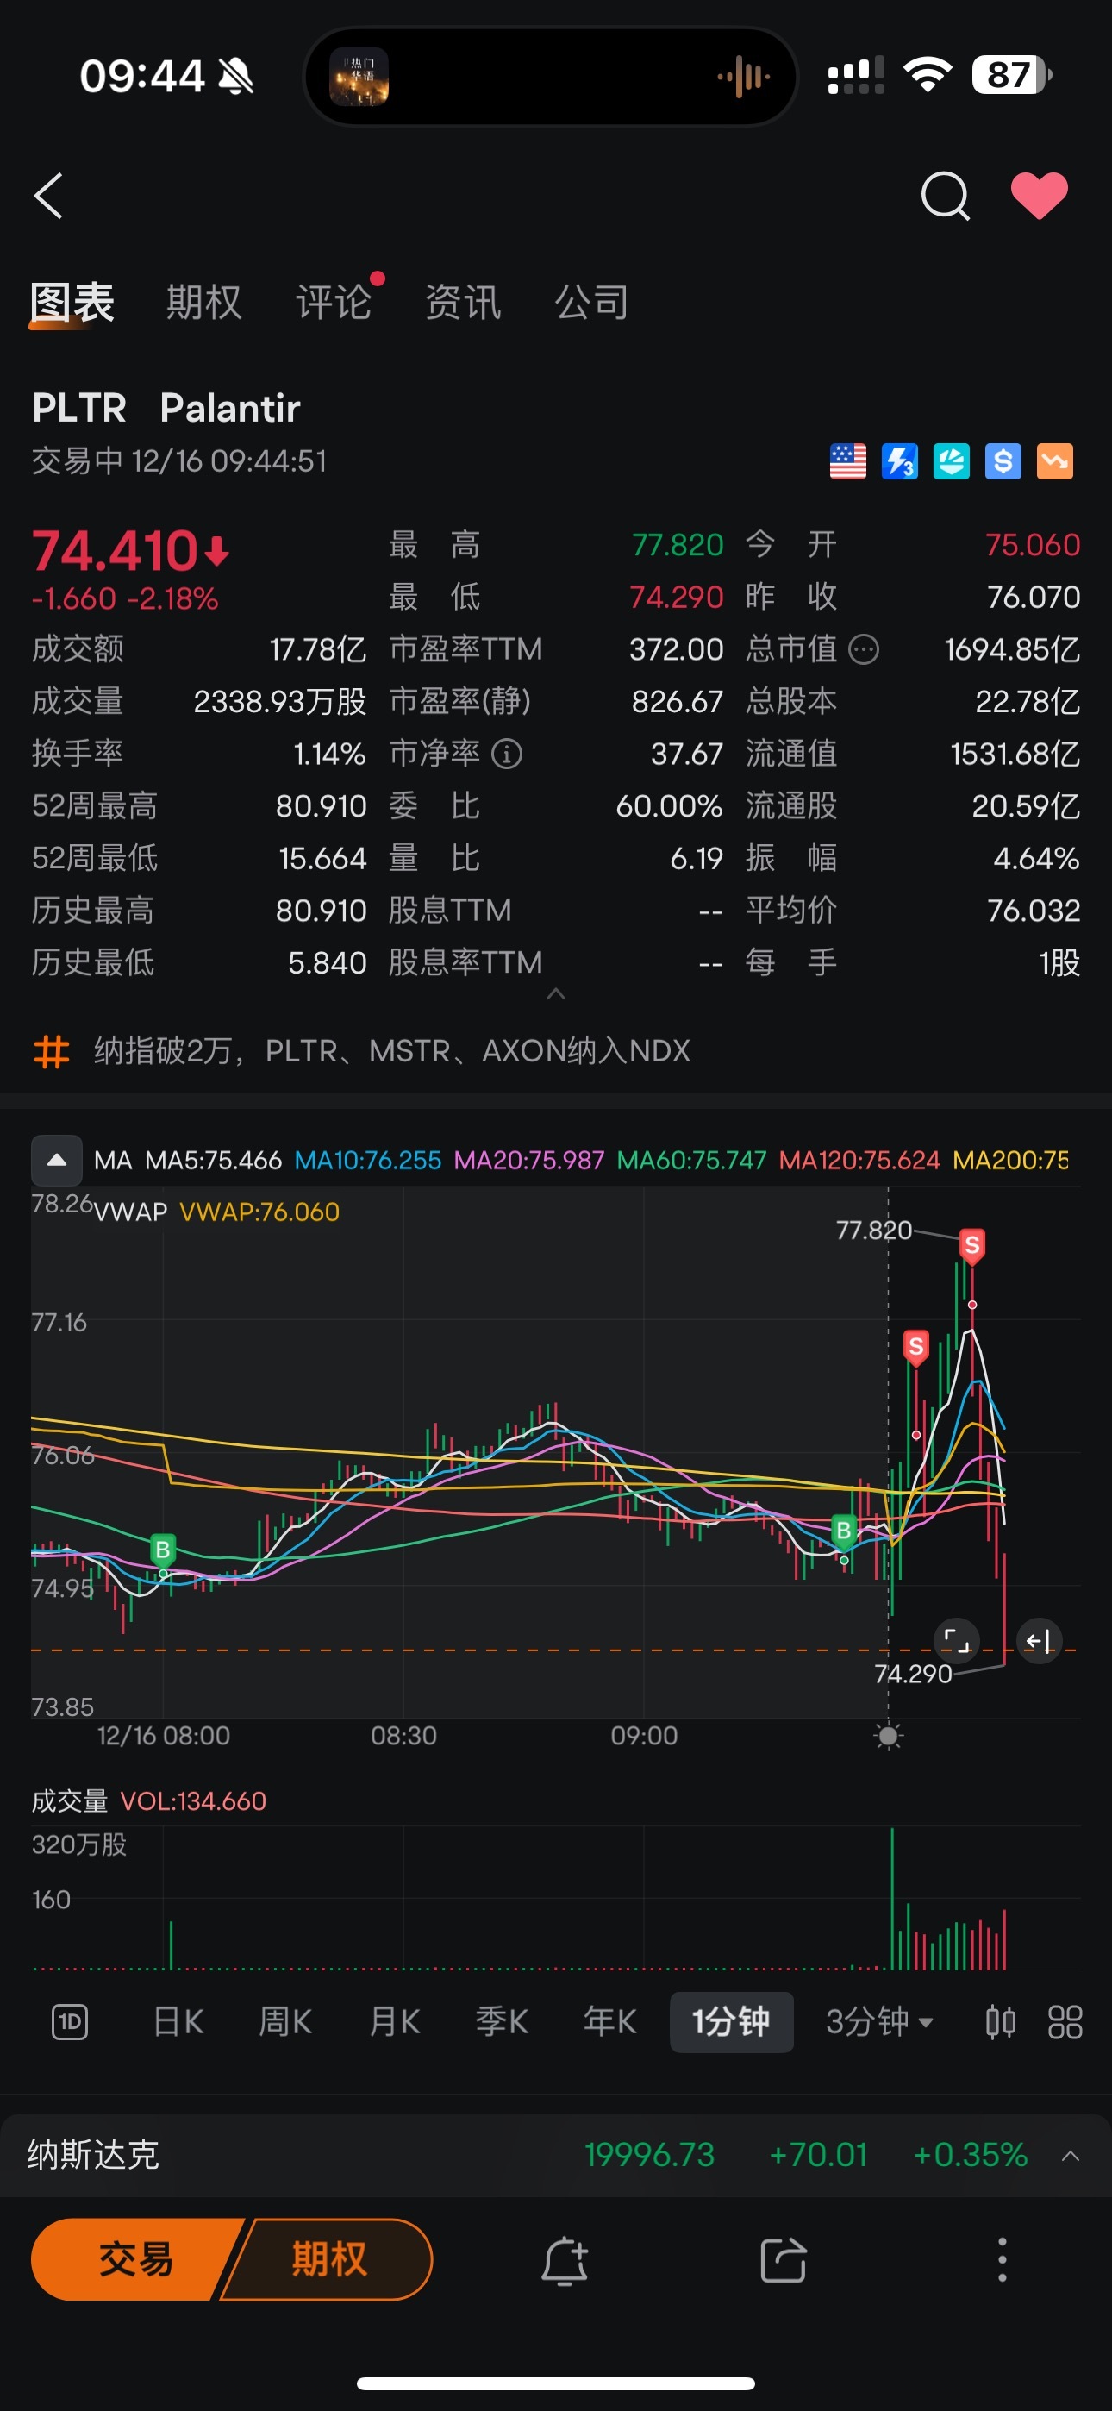Tap the teal badge icon beside lightning
This screenshot has width=1112, height=2411.
point(951,461)
